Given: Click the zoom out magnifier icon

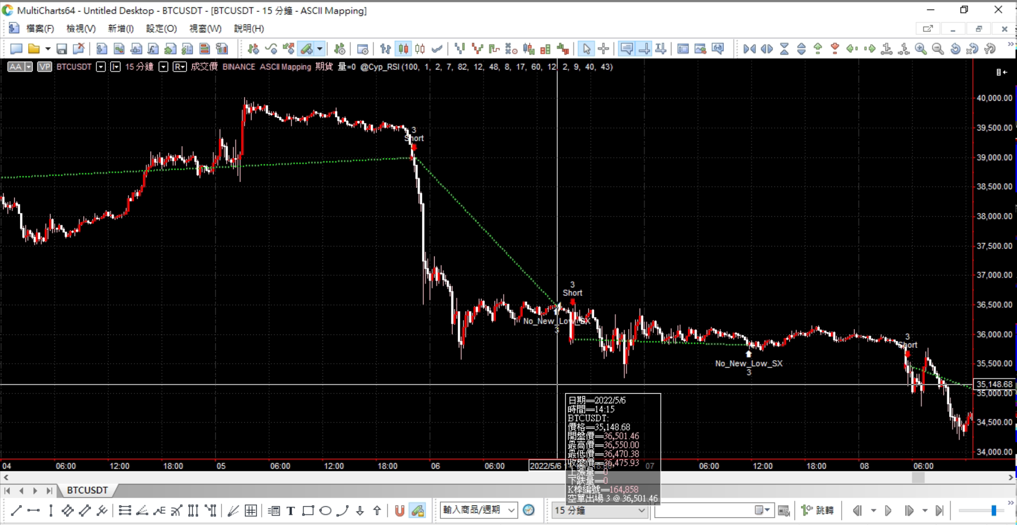Looking at the screenshot, I should (938, 49).
